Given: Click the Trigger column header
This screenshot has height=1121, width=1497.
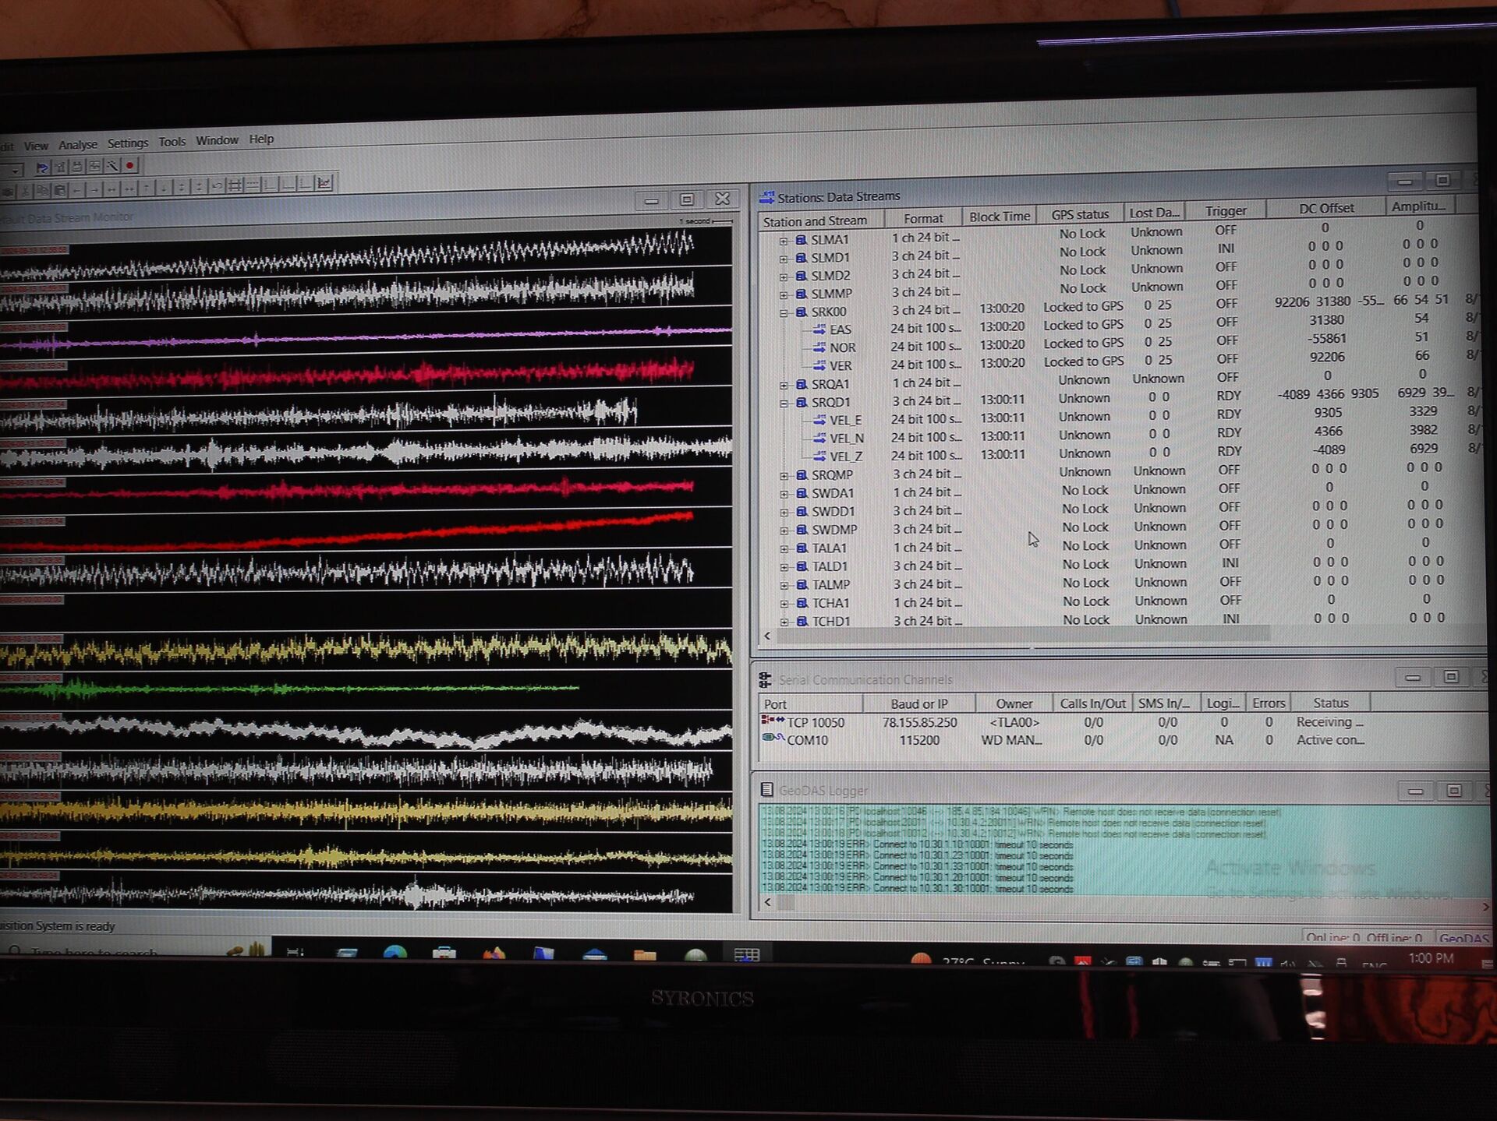Looking at the screenshot, I should click(1225, 211).
